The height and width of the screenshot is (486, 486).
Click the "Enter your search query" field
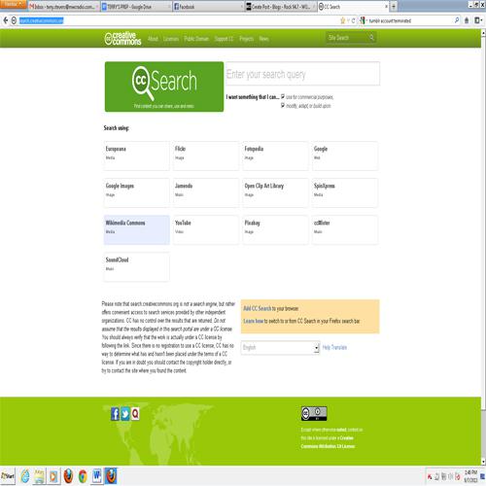pyautogui.click(x=302, y=74)
